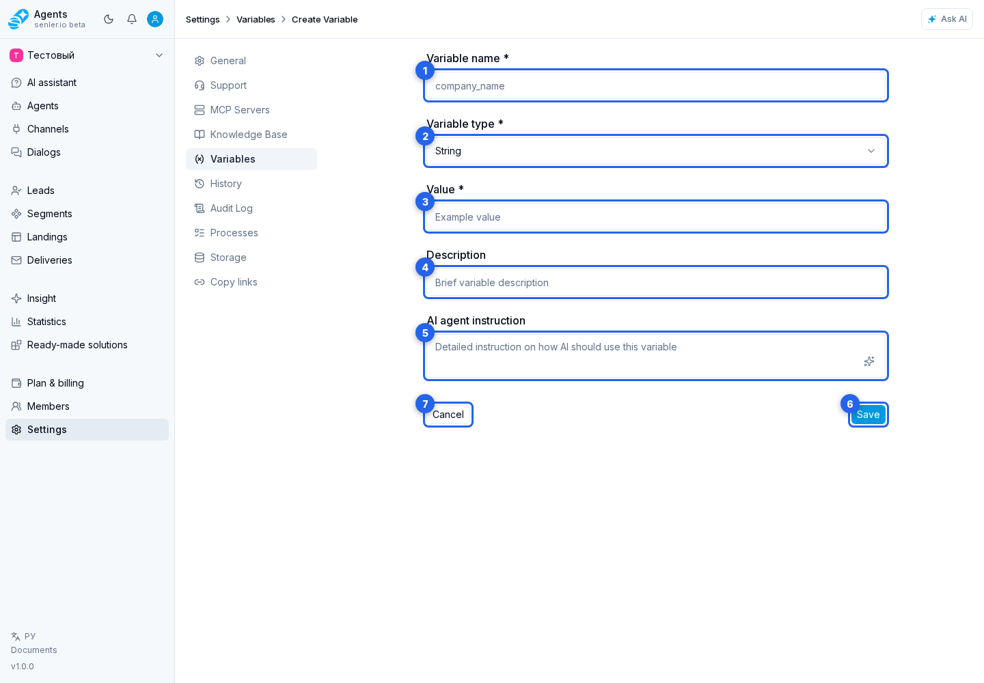This screenshot has height=683, width=984.
Task: Click the AI assistant question-mark icon
Action: coord(16,83)
